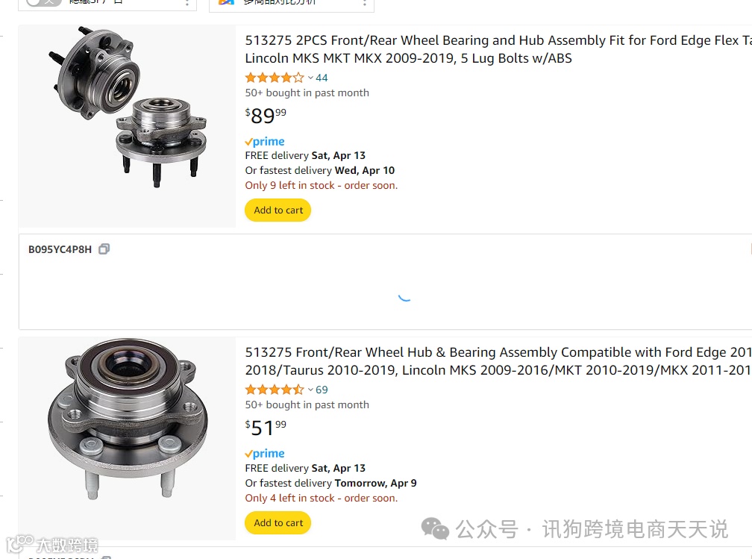This screenshot has height=559, width=752.
Task: Add the $89.99 2PCS hub assembly to cart
Action: click(x=278, y=210)
